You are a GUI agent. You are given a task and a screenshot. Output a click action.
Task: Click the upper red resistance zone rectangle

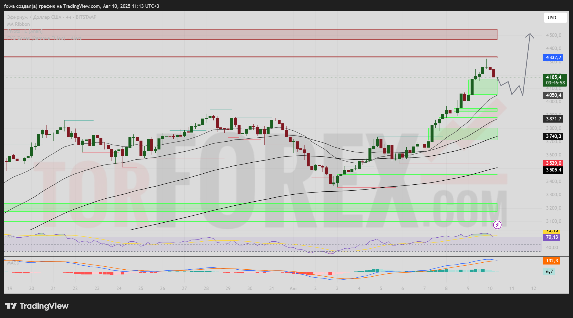(x=250, y=34)
